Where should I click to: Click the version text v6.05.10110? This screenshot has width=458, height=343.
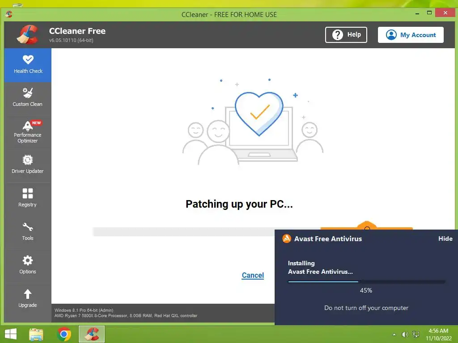coord(71,40)
